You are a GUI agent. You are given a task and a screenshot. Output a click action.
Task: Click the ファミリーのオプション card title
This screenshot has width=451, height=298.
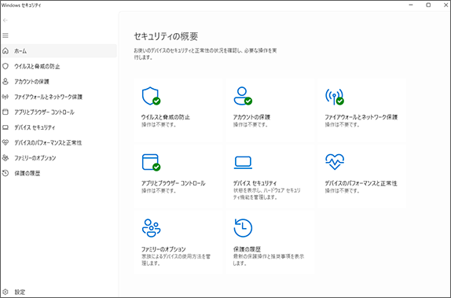tap(163, 249)
